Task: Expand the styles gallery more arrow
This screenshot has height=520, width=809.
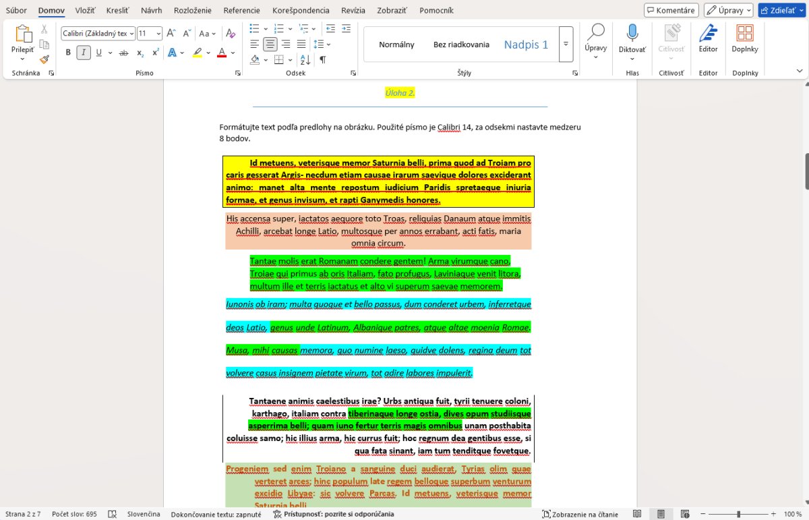Action: (566, 44)
